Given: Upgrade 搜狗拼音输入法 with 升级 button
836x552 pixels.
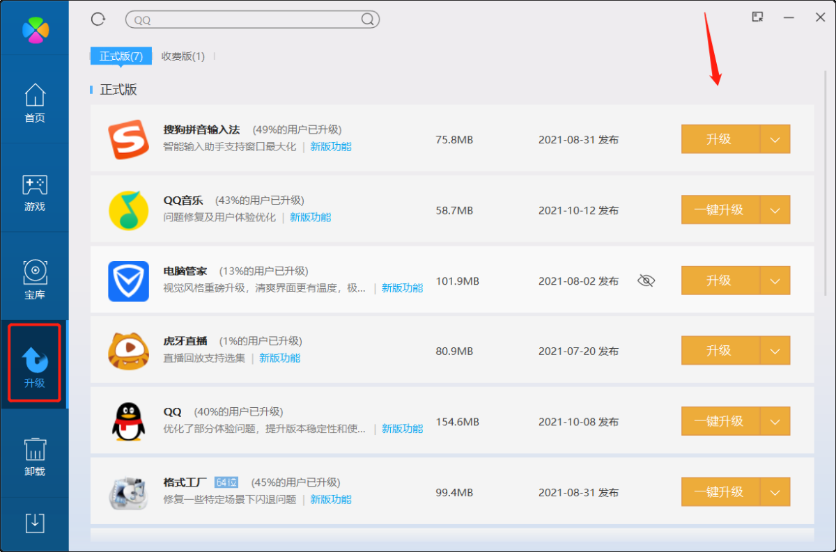Looking at the screenshot, I should coord(720,139).
